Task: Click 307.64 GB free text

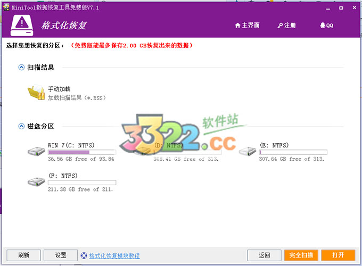Action: [291, 159]
